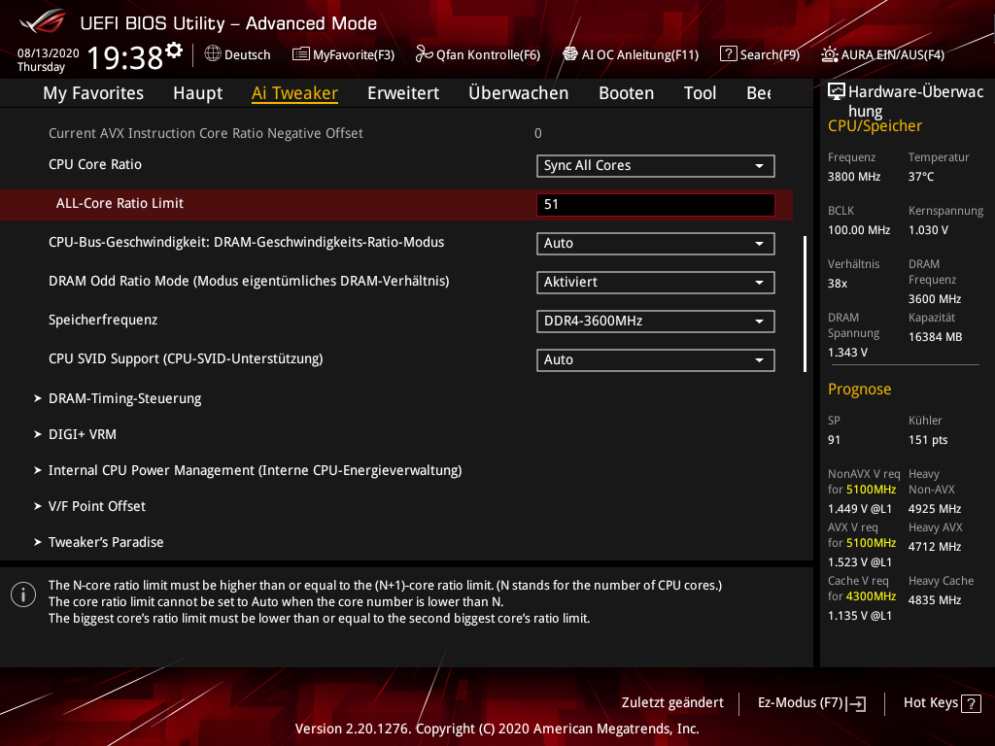Click the 3800 MHz Frequenz value
Screen dimensions: 995x746
pyautogui.click(x=854, y=177)
